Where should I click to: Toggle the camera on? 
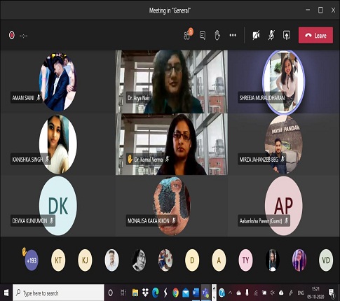(x=256, y=35)
